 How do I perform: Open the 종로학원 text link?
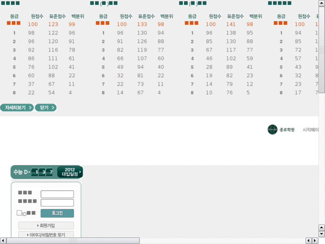click(x=287, y=130)
